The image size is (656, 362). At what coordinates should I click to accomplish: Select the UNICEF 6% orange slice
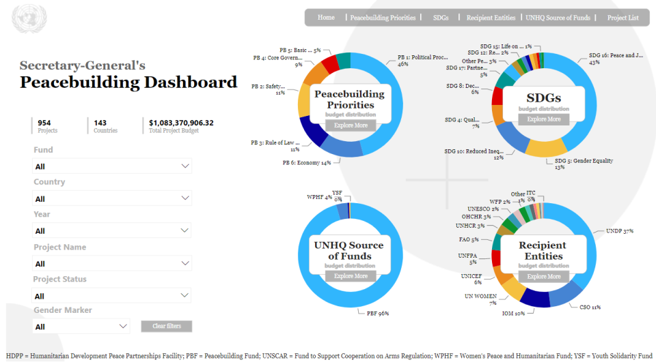pyautogui.click(x=502, y=274)
